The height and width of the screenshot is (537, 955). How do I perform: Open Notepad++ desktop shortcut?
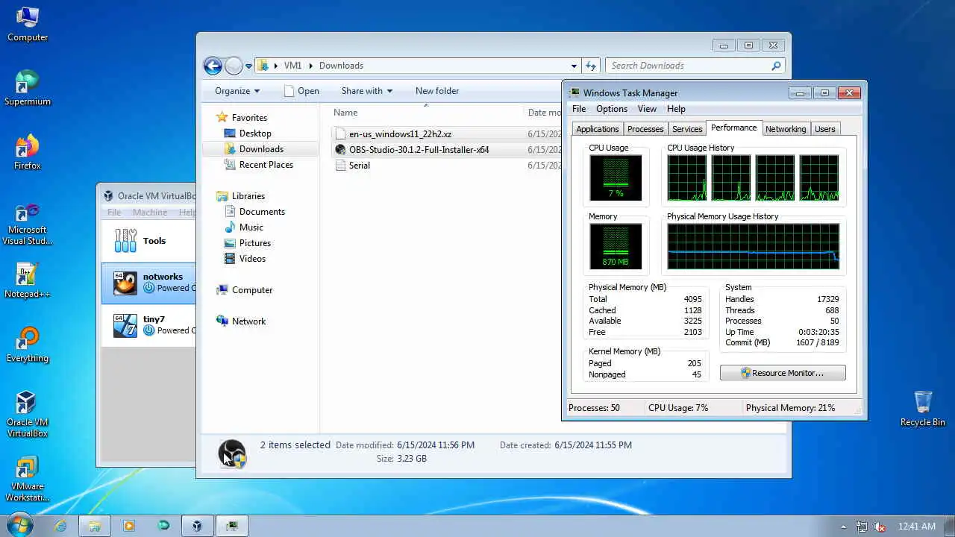[28, 280]
